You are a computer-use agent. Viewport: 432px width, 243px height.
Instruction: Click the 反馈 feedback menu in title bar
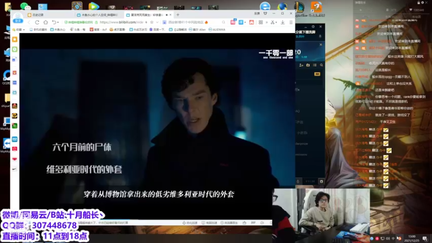pos(257,13)
